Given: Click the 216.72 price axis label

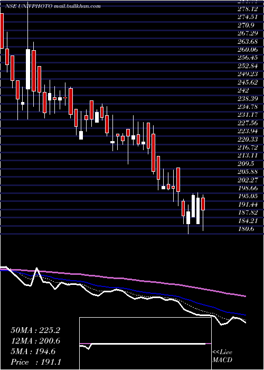Looking at the screenshot, I should pyautogui.click(x=247, y=147).
